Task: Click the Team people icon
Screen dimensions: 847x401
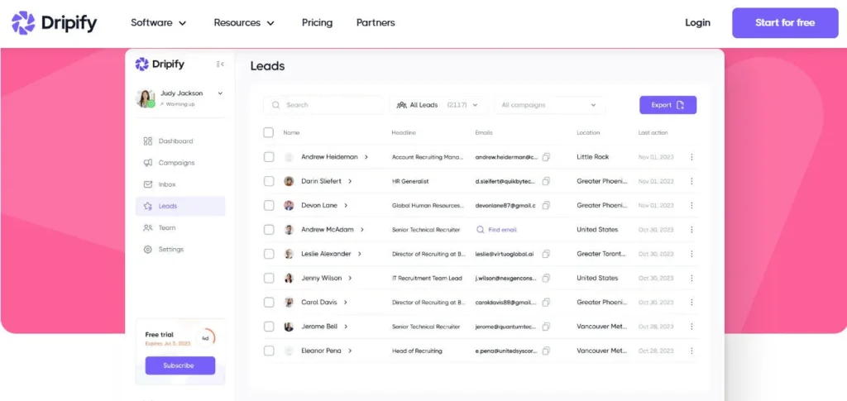Action: (147, 227)
